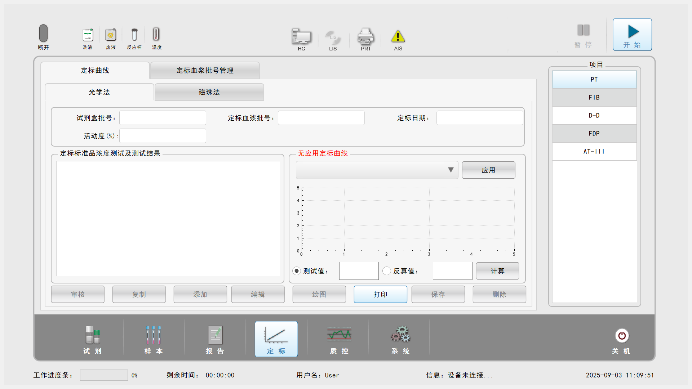Image resolution: width=692 pixels, height=389 pixels.
Task: Switch to 定标血浆批号管理 tab
Action: [205, 71]
